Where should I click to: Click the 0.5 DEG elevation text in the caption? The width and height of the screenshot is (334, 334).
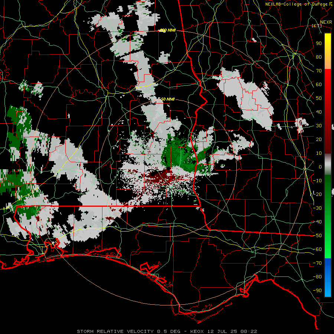tap(169, 331)
